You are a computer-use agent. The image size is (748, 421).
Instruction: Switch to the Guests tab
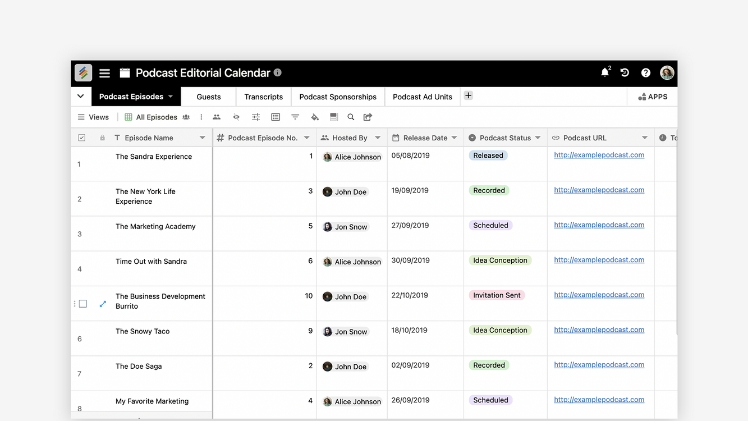(209, 97)
